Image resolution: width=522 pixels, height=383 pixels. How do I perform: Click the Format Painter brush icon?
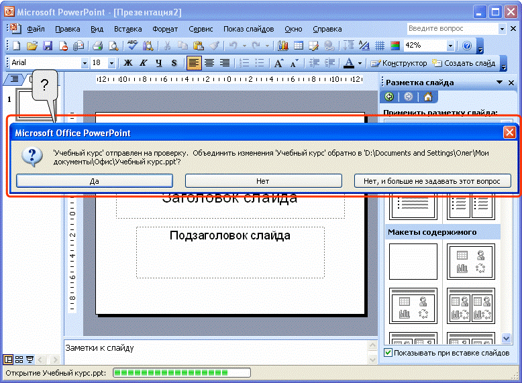[x=214, y=46]
